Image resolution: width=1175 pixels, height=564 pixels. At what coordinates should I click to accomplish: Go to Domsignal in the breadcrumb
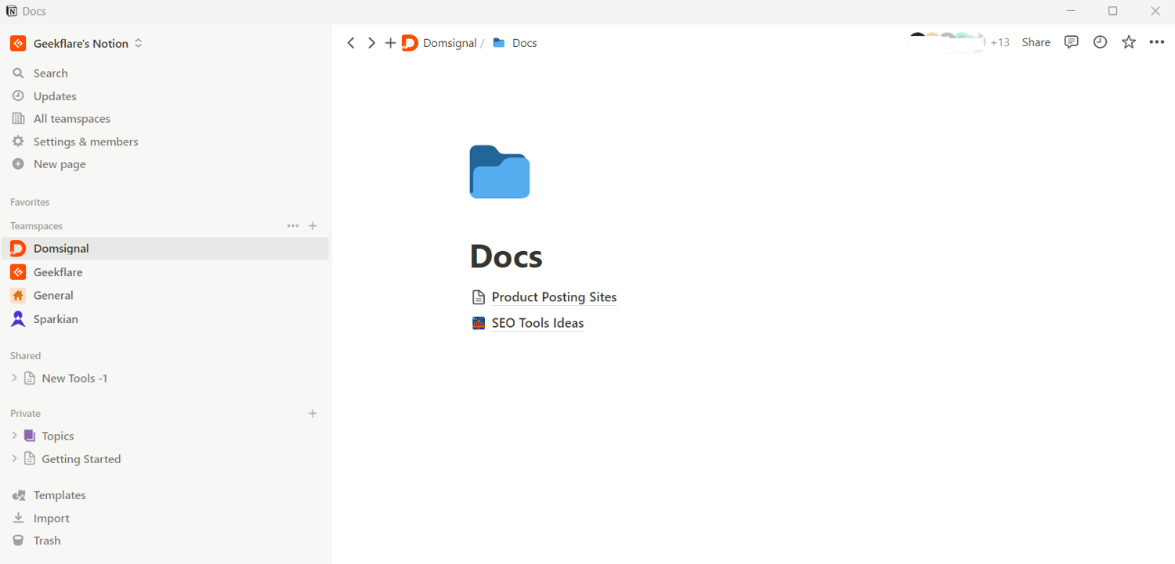click(450, 43)
